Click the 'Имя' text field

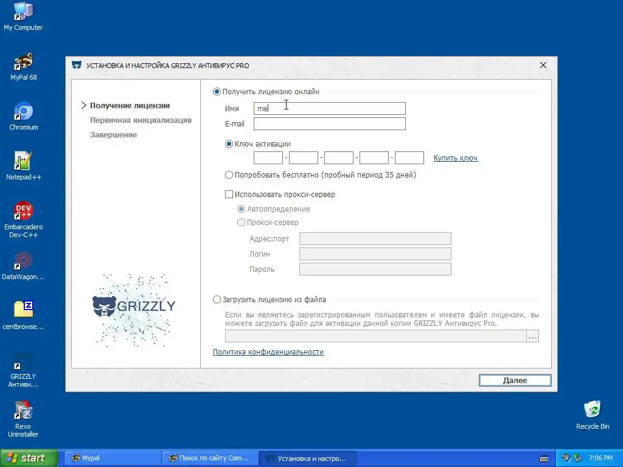click(x=330, y=108)
